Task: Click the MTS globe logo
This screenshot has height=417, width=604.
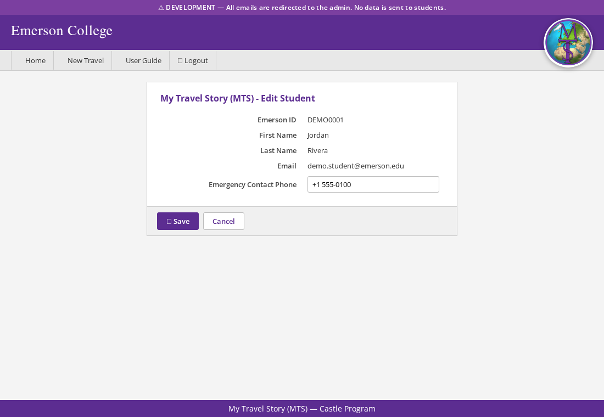Action: coord(568,42)
